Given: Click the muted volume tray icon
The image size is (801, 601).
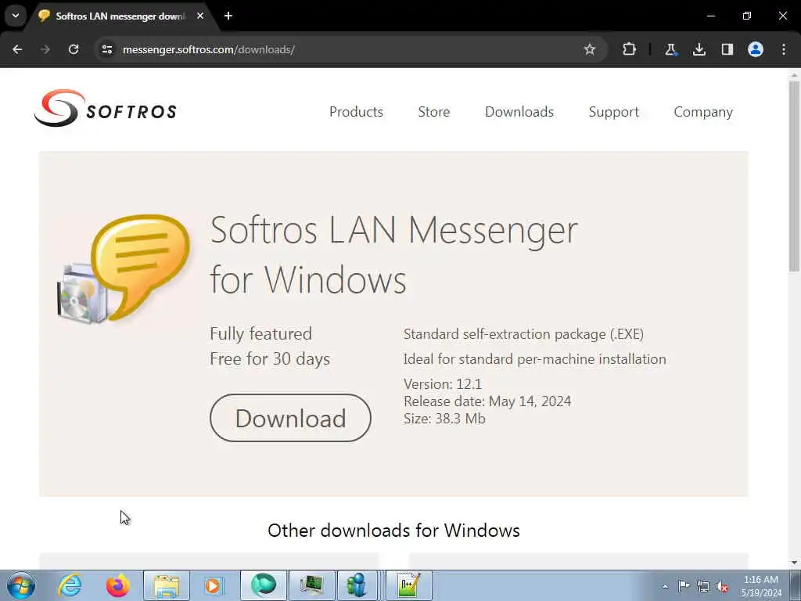Looking at the screenshot, I should (x=722, y=586).
